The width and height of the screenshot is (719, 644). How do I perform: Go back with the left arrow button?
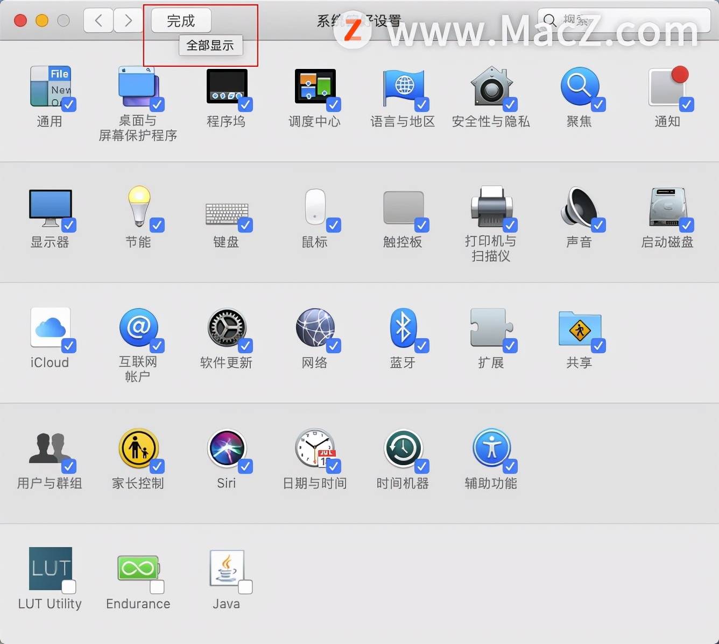[x=98, y=20]
